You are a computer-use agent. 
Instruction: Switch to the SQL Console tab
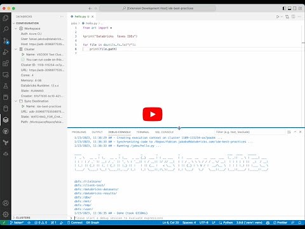click(164, 132)
